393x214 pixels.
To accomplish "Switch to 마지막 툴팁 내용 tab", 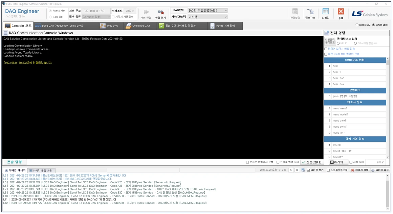I will click(41, 170).
